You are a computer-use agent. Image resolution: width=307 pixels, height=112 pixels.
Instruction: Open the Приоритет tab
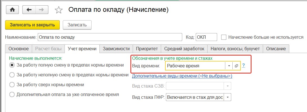[x=147, y=49]
